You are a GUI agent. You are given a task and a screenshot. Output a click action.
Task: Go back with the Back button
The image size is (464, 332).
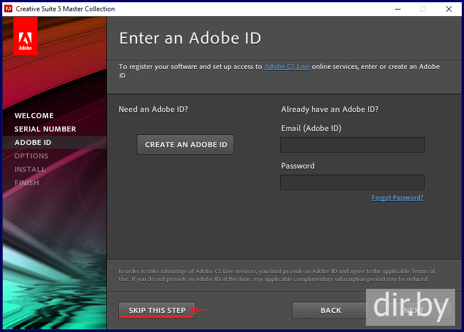[331, 310]
